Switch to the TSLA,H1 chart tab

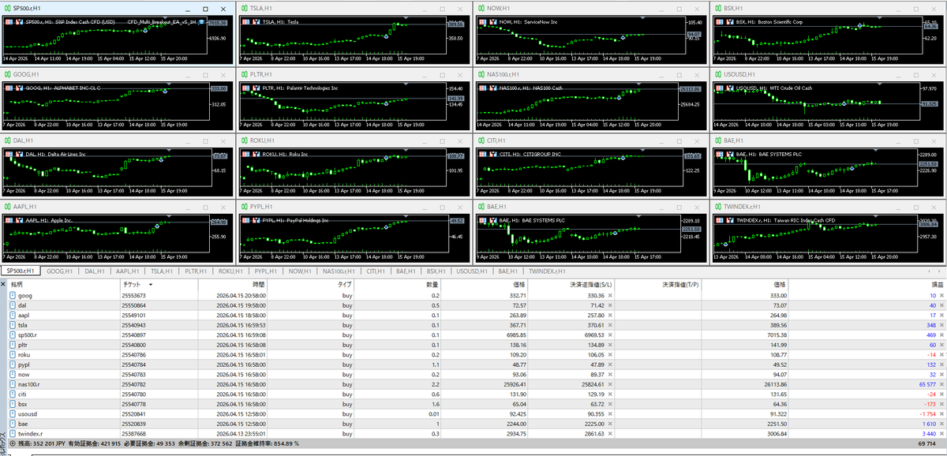[163, 271]
